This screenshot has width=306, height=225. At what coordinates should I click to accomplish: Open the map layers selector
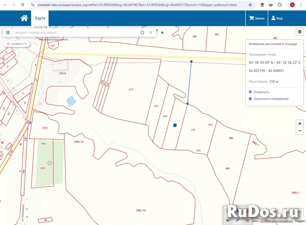pyautogui.click(x=299, y=32)
